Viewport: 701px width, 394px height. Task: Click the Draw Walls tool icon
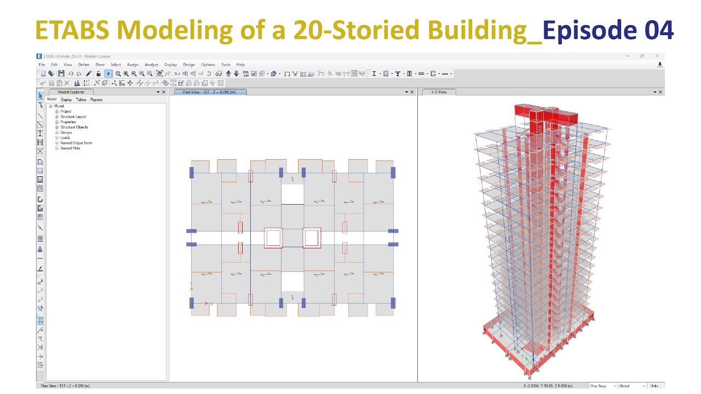point(40,199)
